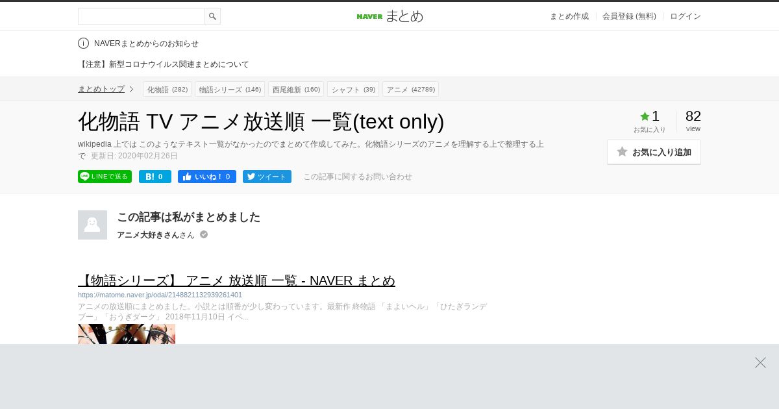The image size is (779, 409).
Task: Click breadcrumb chevron after まとめトップ
Action: [x=131, y=89]
